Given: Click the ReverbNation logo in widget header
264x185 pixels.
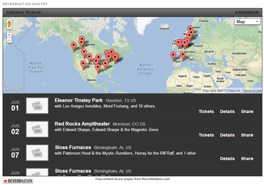Looking at the screenshot, I should click(x=246, y=13).
